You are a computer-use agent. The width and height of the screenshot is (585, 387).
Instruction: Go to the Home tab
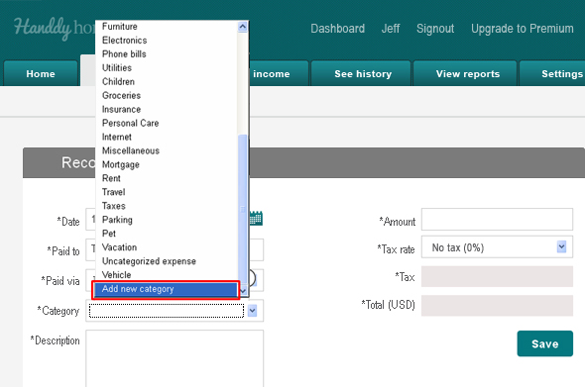click(41, 74)
